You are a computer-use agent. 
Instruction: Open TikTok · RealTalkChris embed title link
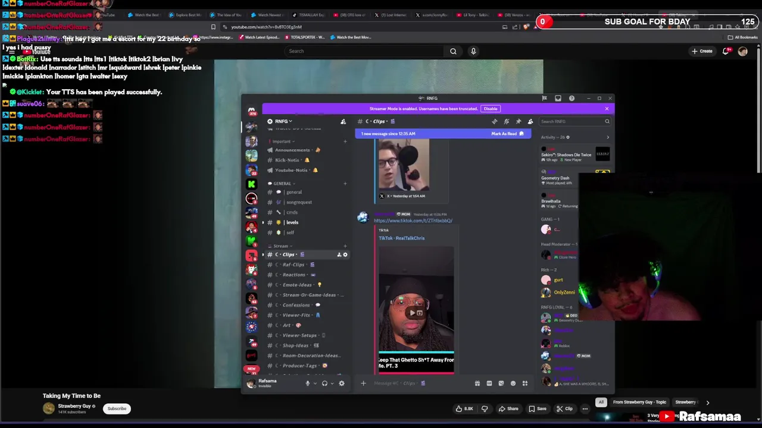[402, 238]
